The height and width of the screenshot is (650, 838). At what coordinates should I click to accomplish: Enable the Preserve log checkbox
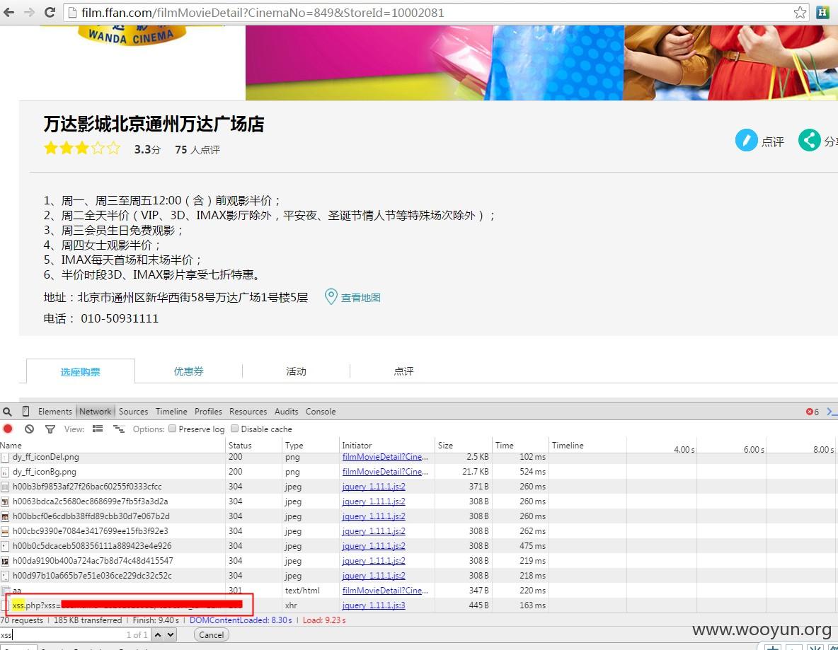coord(172,429)
